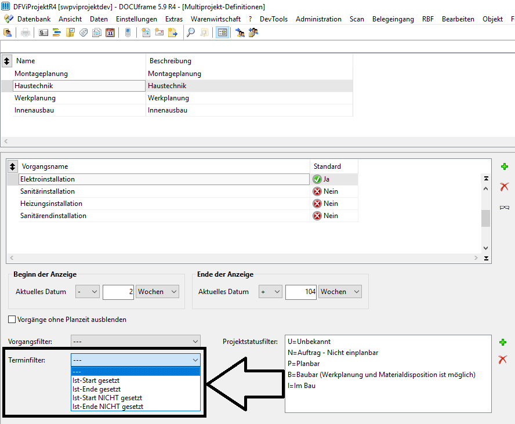Click the red X beside Projektstatusfilter

pyautogui.click(x=502, y=360)
